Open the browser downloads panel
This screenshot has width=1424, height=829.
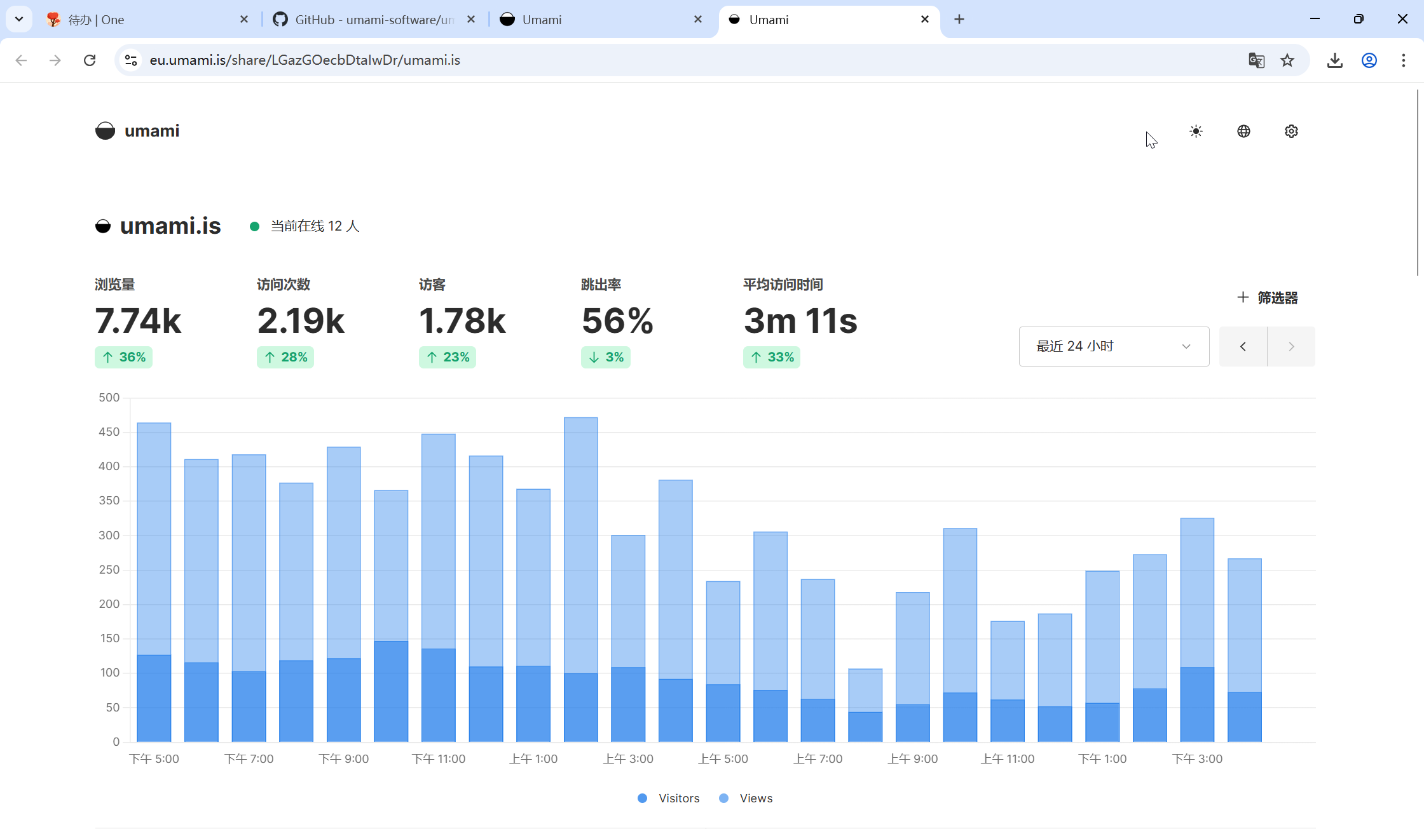pos(1335,60)
